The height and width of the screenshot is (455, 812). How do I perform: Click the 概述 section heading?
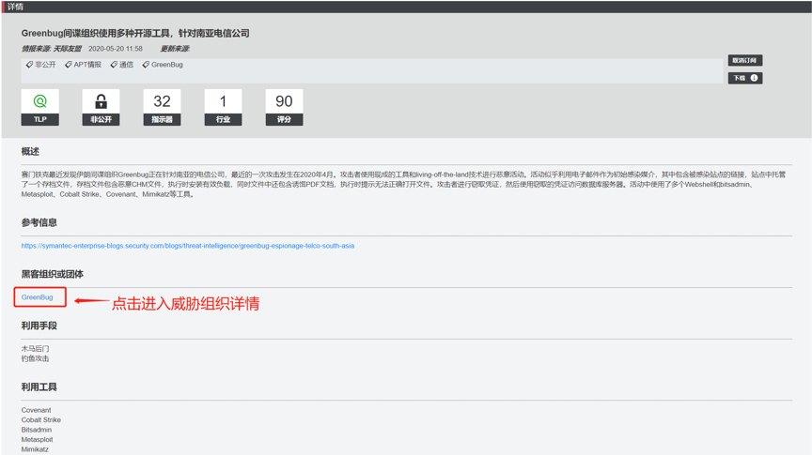click(30, 151)
